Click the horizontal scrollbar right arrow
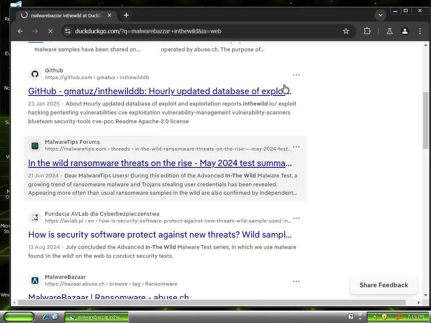 point(419,302)
